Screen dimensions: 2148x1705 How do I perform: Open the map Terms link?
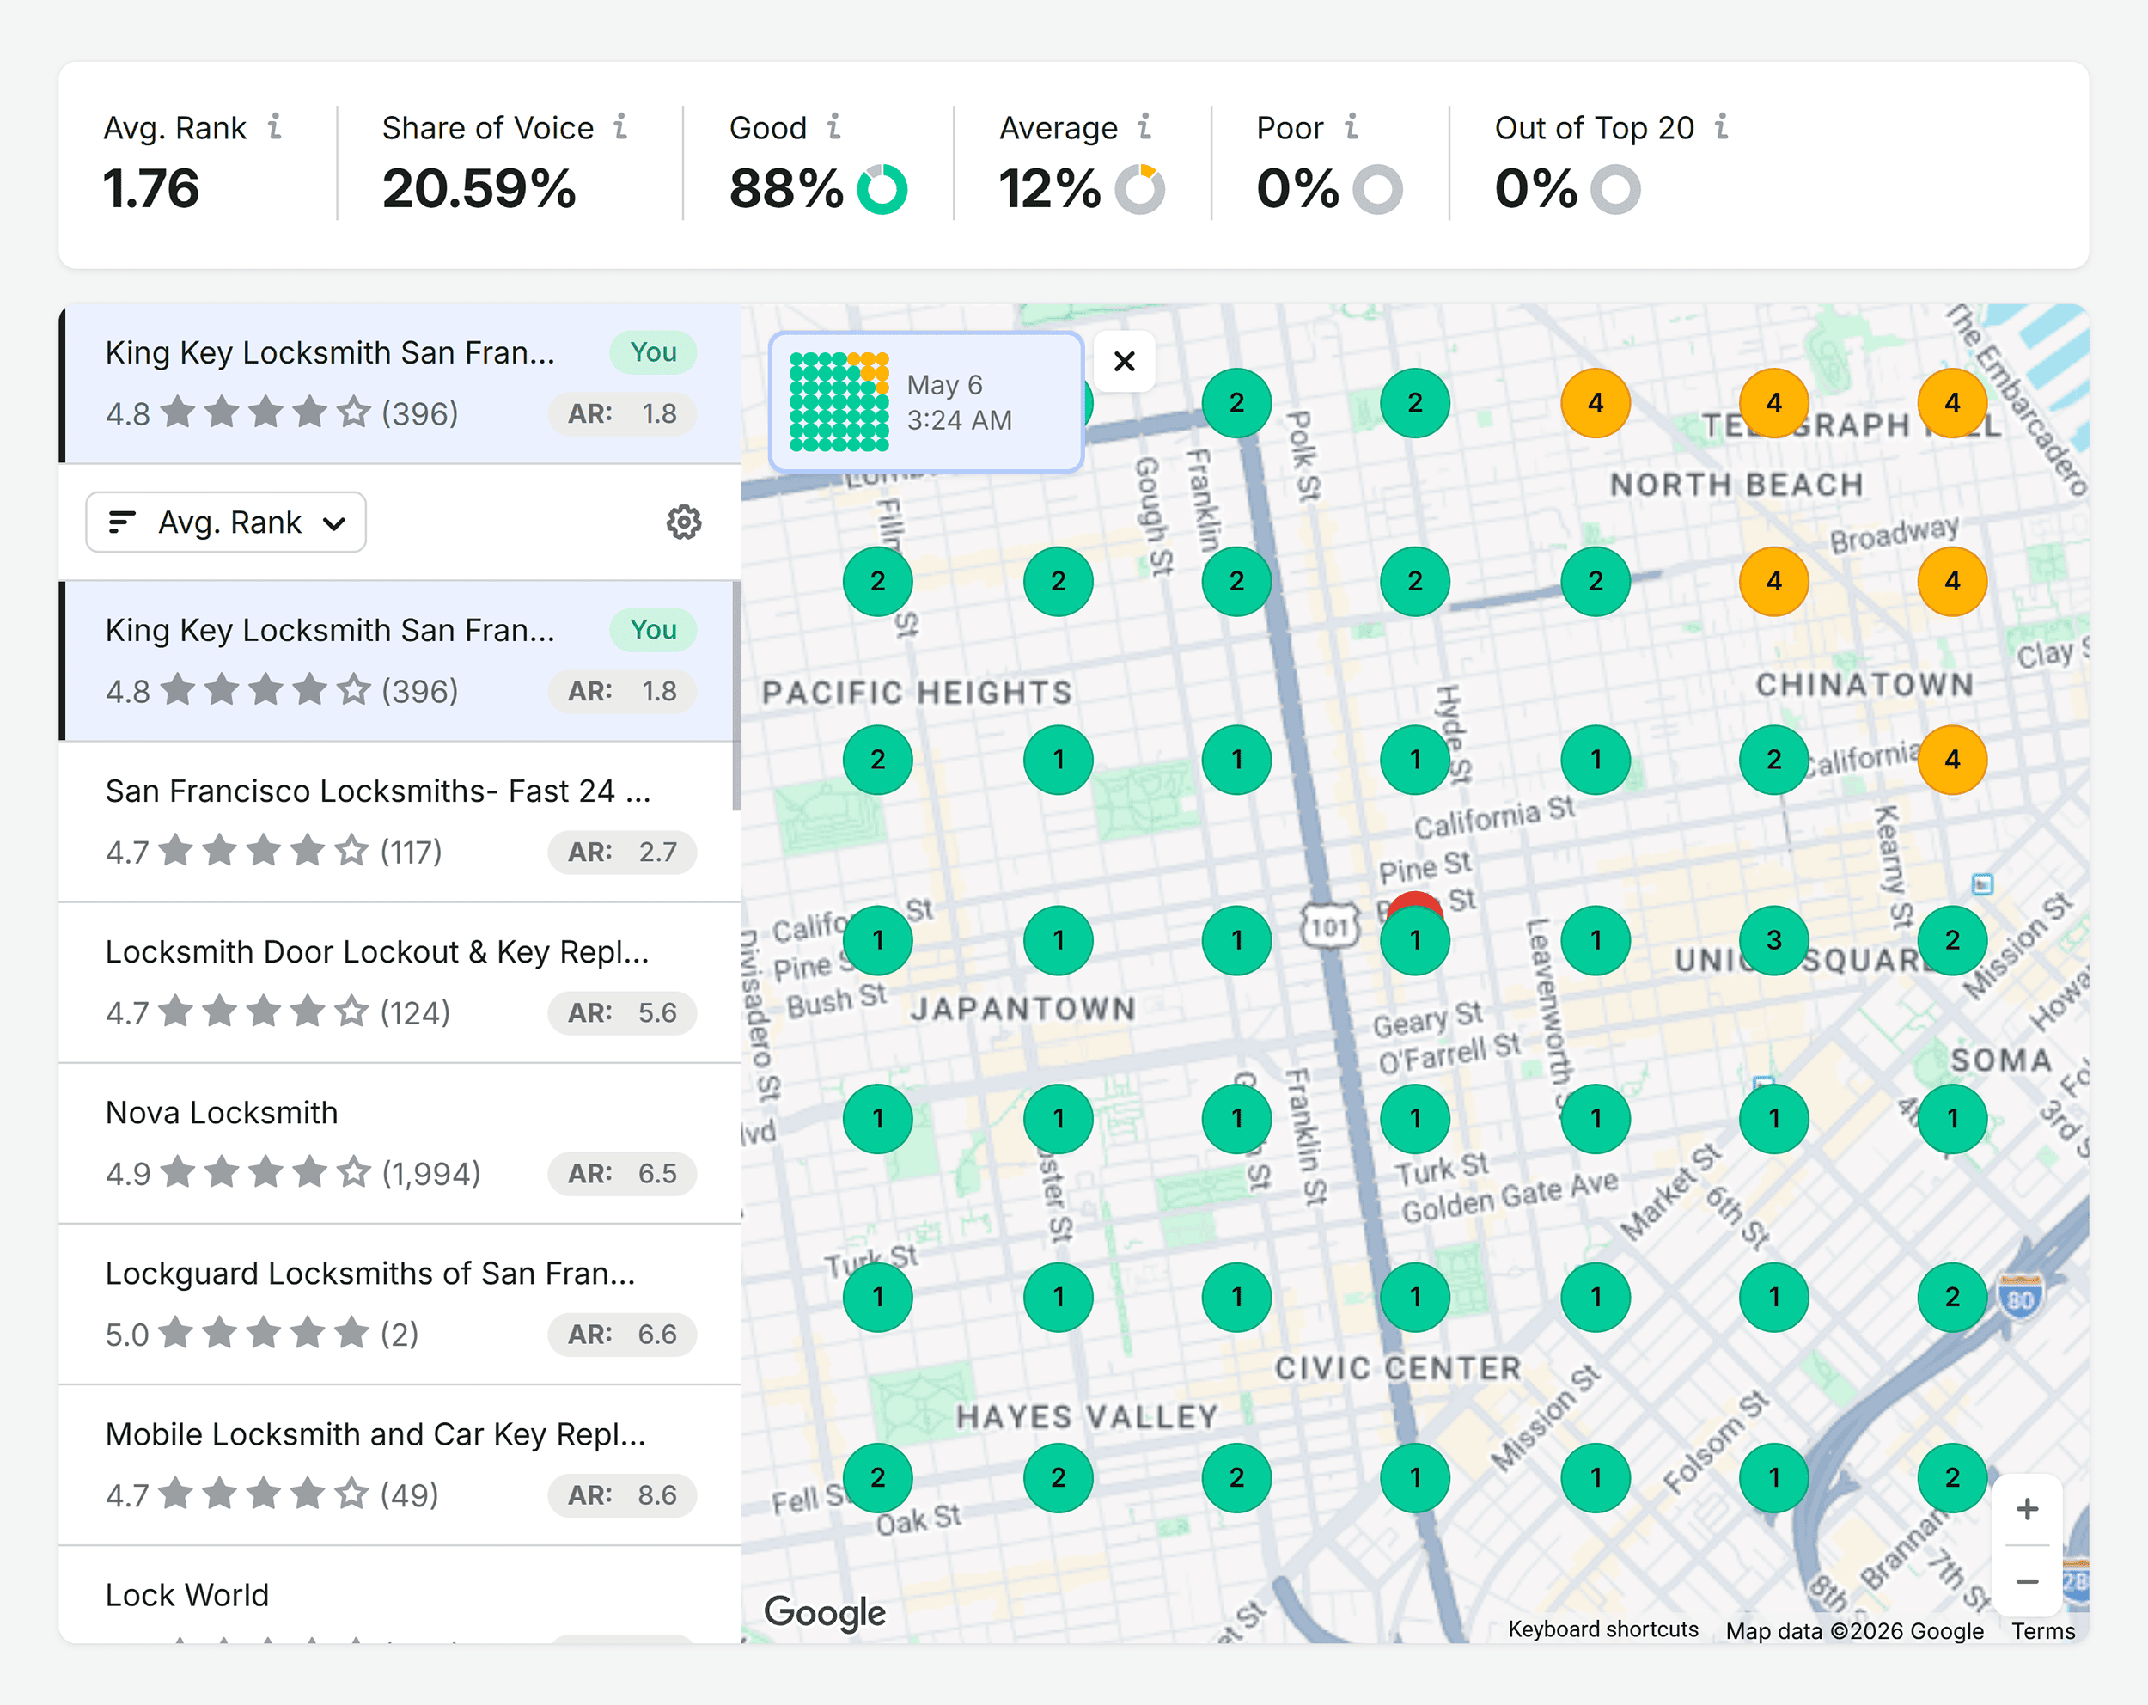[2042, 1630]
